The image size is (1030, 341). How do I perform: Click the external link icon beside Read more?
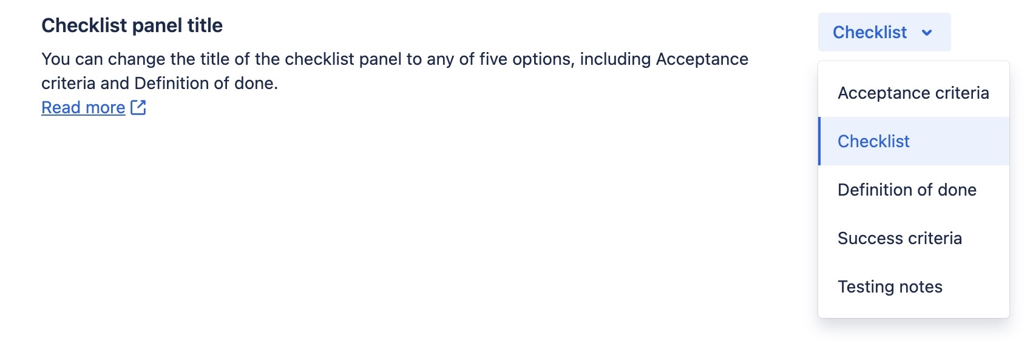tap(138, 108)
